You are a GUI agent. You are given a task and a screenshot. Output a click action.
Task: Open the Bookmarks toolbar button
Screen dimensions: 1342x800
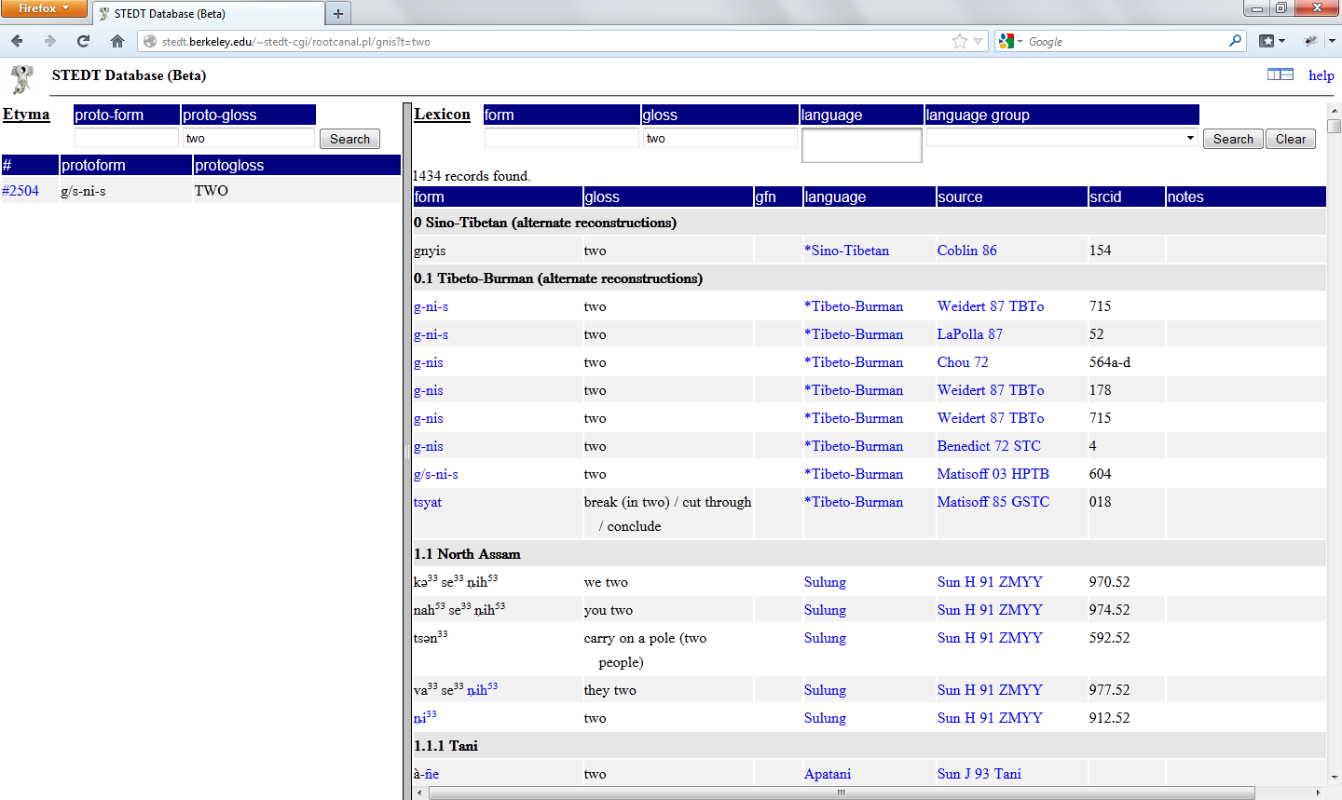(1271, 41)
